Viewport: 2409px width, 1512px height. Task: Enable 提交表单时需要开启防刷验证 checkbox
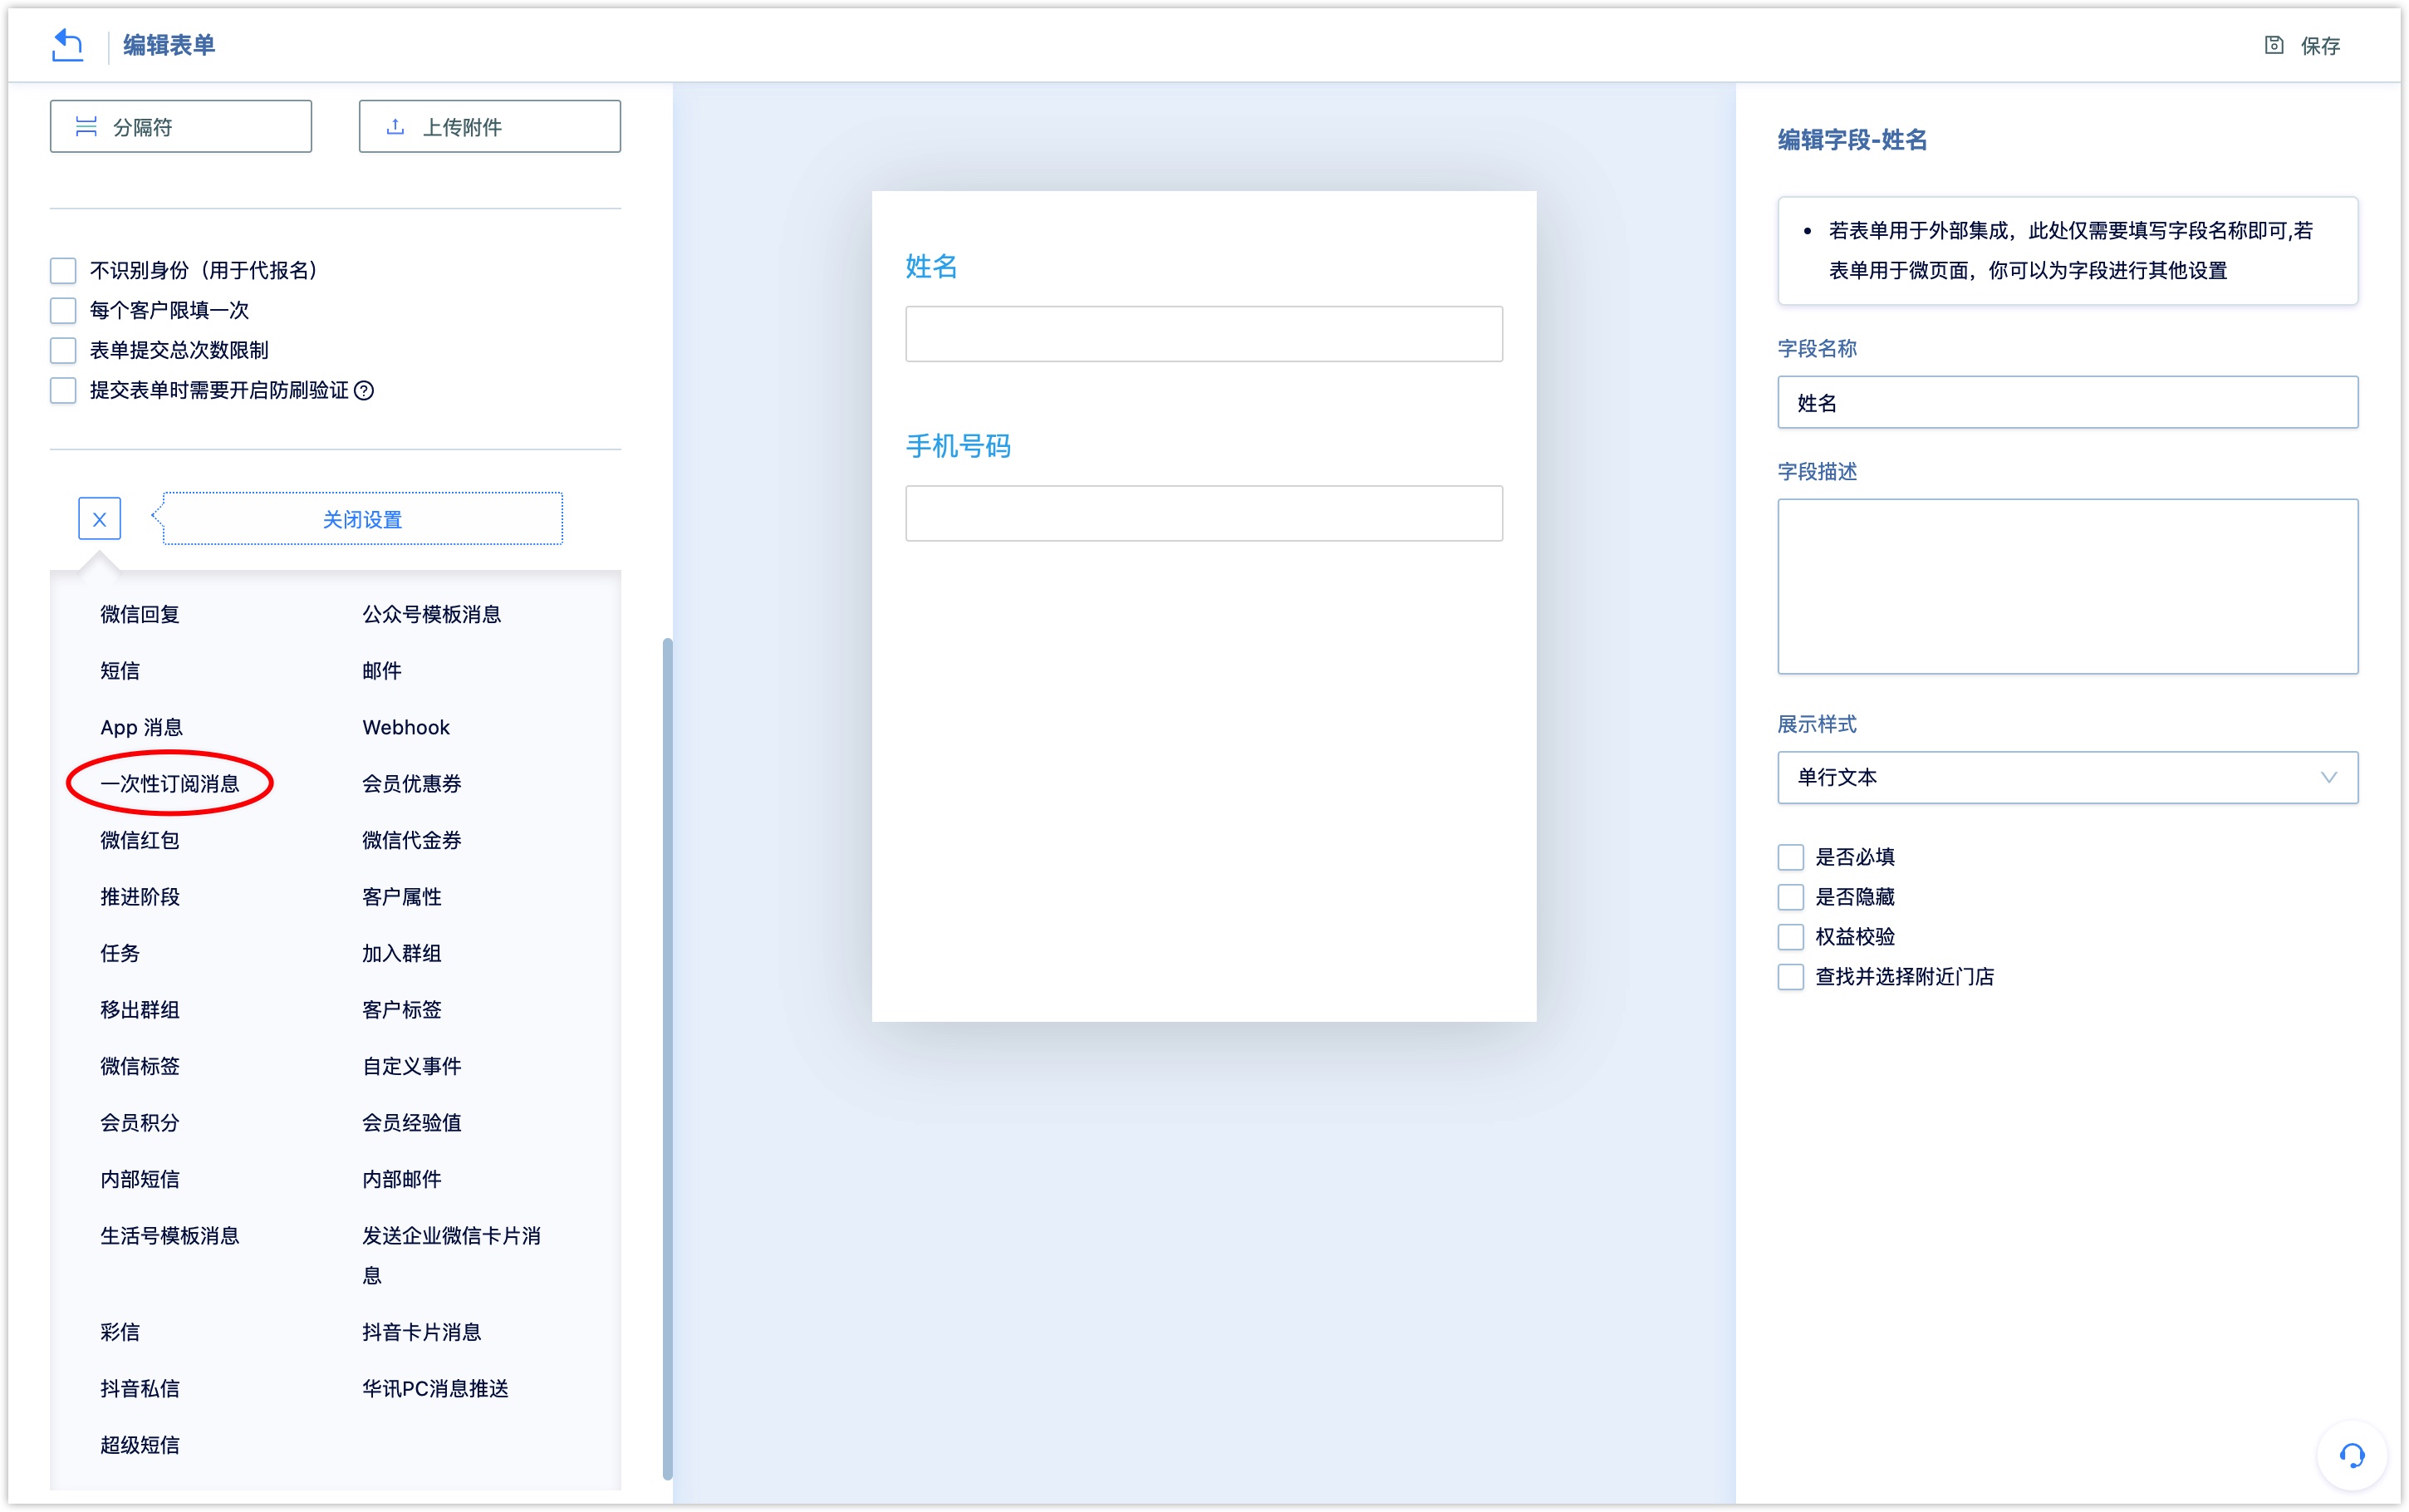pos(63,390)
